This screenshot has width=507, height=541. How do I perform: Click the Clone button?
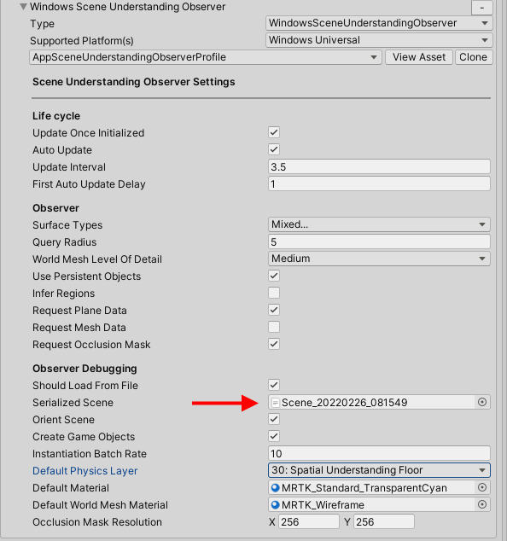click(x=474, y=57)
